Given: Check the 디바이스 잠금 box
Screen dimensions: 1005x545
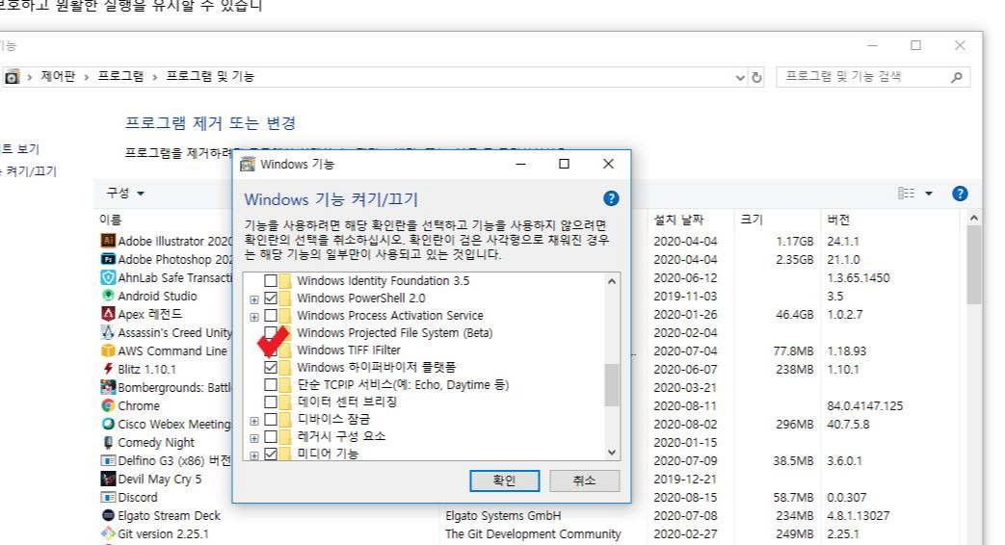Looking at the screenshot, I should (271, 419).
